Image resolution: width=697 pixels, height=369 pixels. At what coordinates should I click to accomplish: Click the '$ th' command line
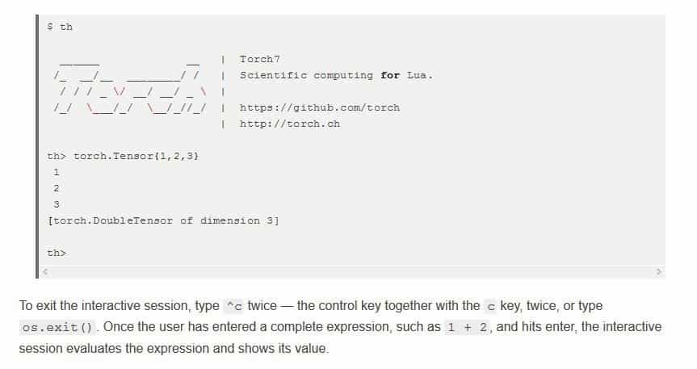click(x=61, y=27)
